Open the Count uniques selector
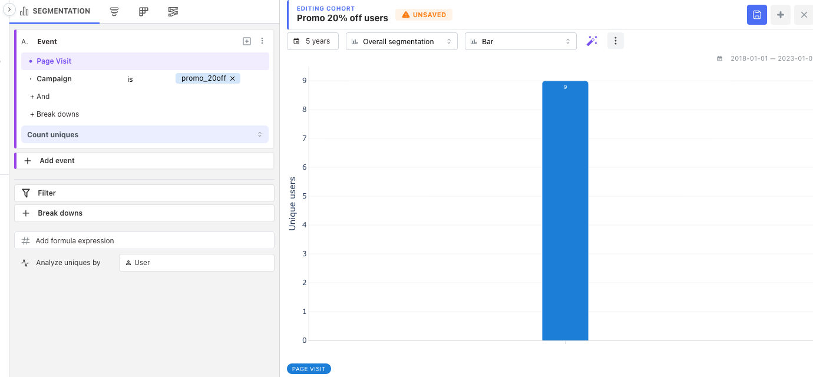The image size is (813, 377). [x=145, y=134]
